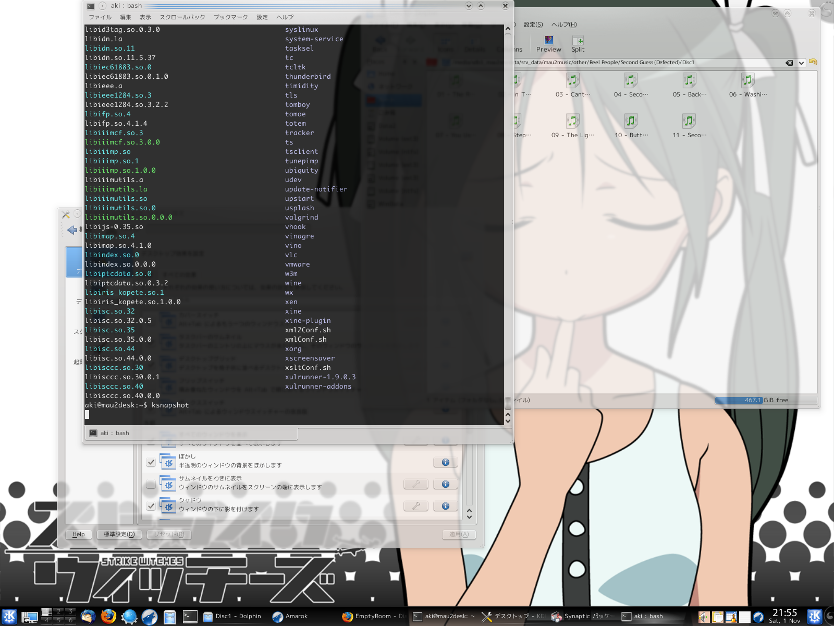Open the file cabinet file manager launcher
Viewport: 834px width, 626px height.
point(169,617)
